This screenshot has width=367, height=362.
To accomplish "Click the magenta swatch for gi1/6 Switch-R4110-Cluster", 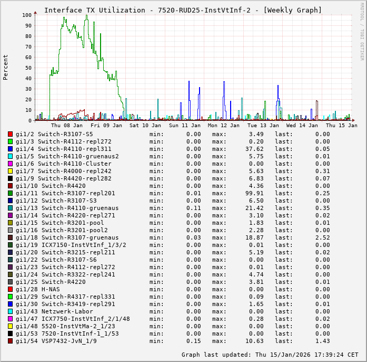I will [x=11, y=164].
